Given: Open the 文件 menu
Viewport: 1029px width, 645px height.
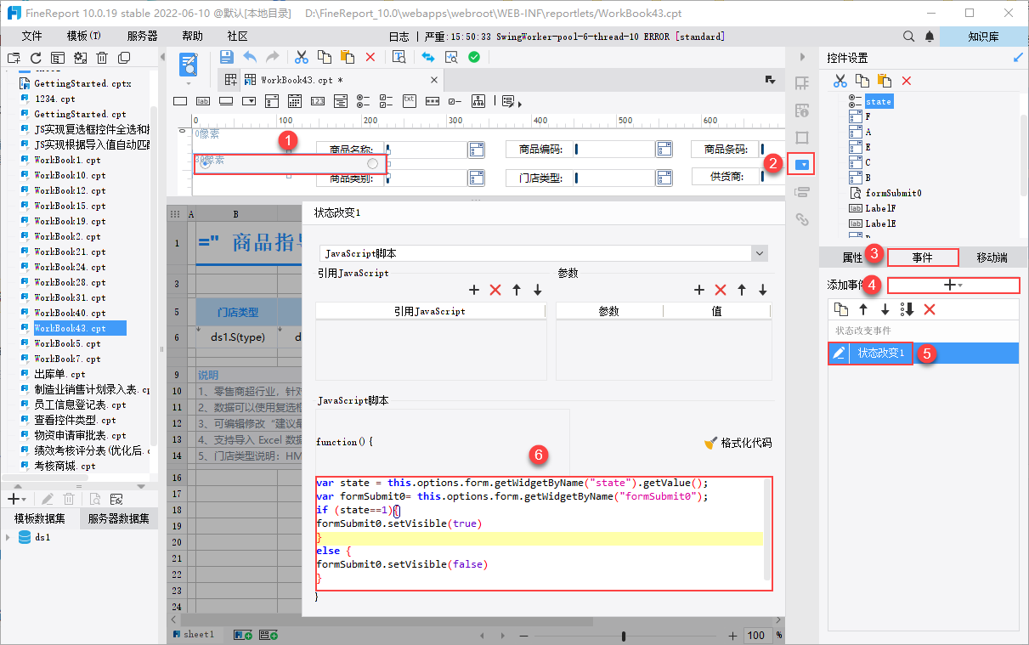Looking at the screenshot, I should pos(31,37).
